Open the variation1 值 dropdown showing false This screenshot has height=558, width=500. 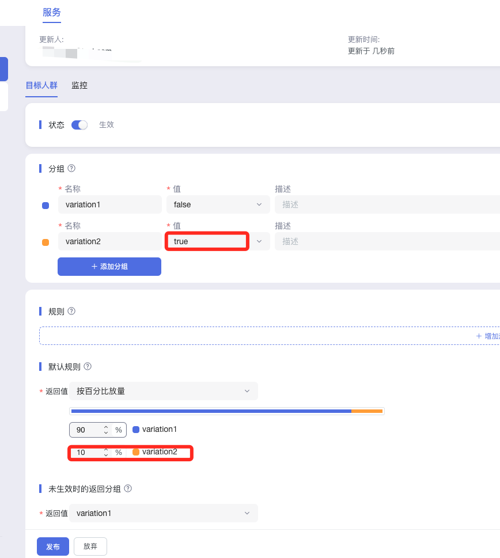click(218, 204)
